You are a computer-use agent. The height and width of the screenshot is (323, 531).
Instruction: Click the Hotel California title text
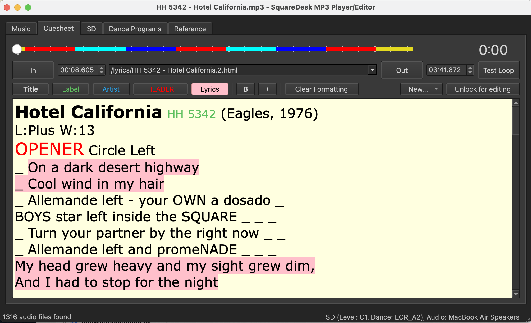[89, 112]
